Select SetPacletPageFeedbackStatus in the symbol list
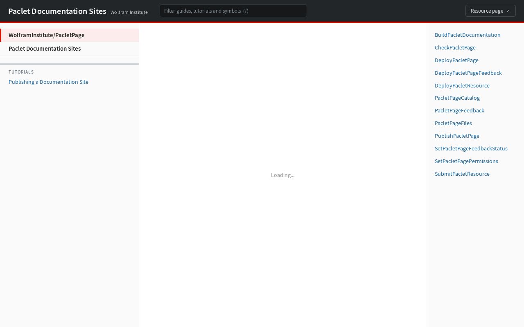 471,148
